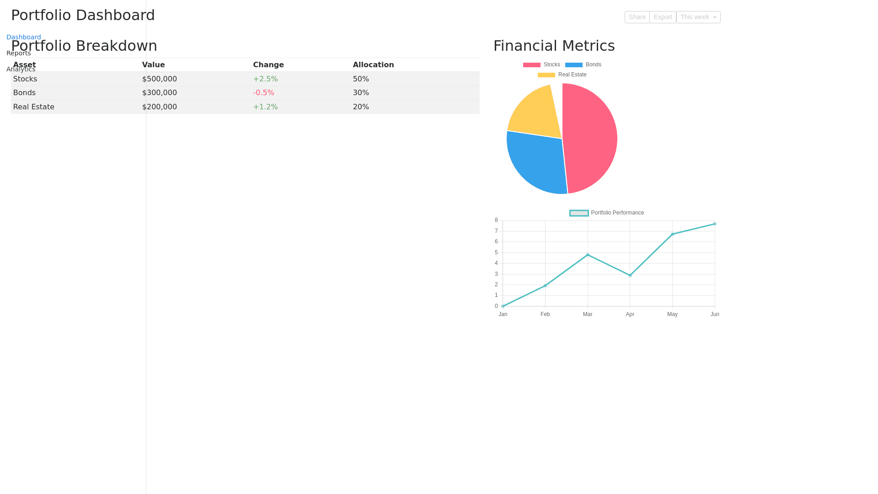
Task: Go to the Reports section
Action: point(19,53)
